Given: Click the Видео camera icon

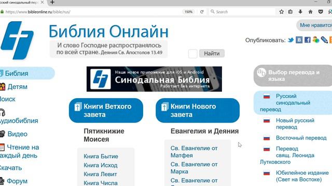Looking at the screenshot, I should [x=2, y=134].
